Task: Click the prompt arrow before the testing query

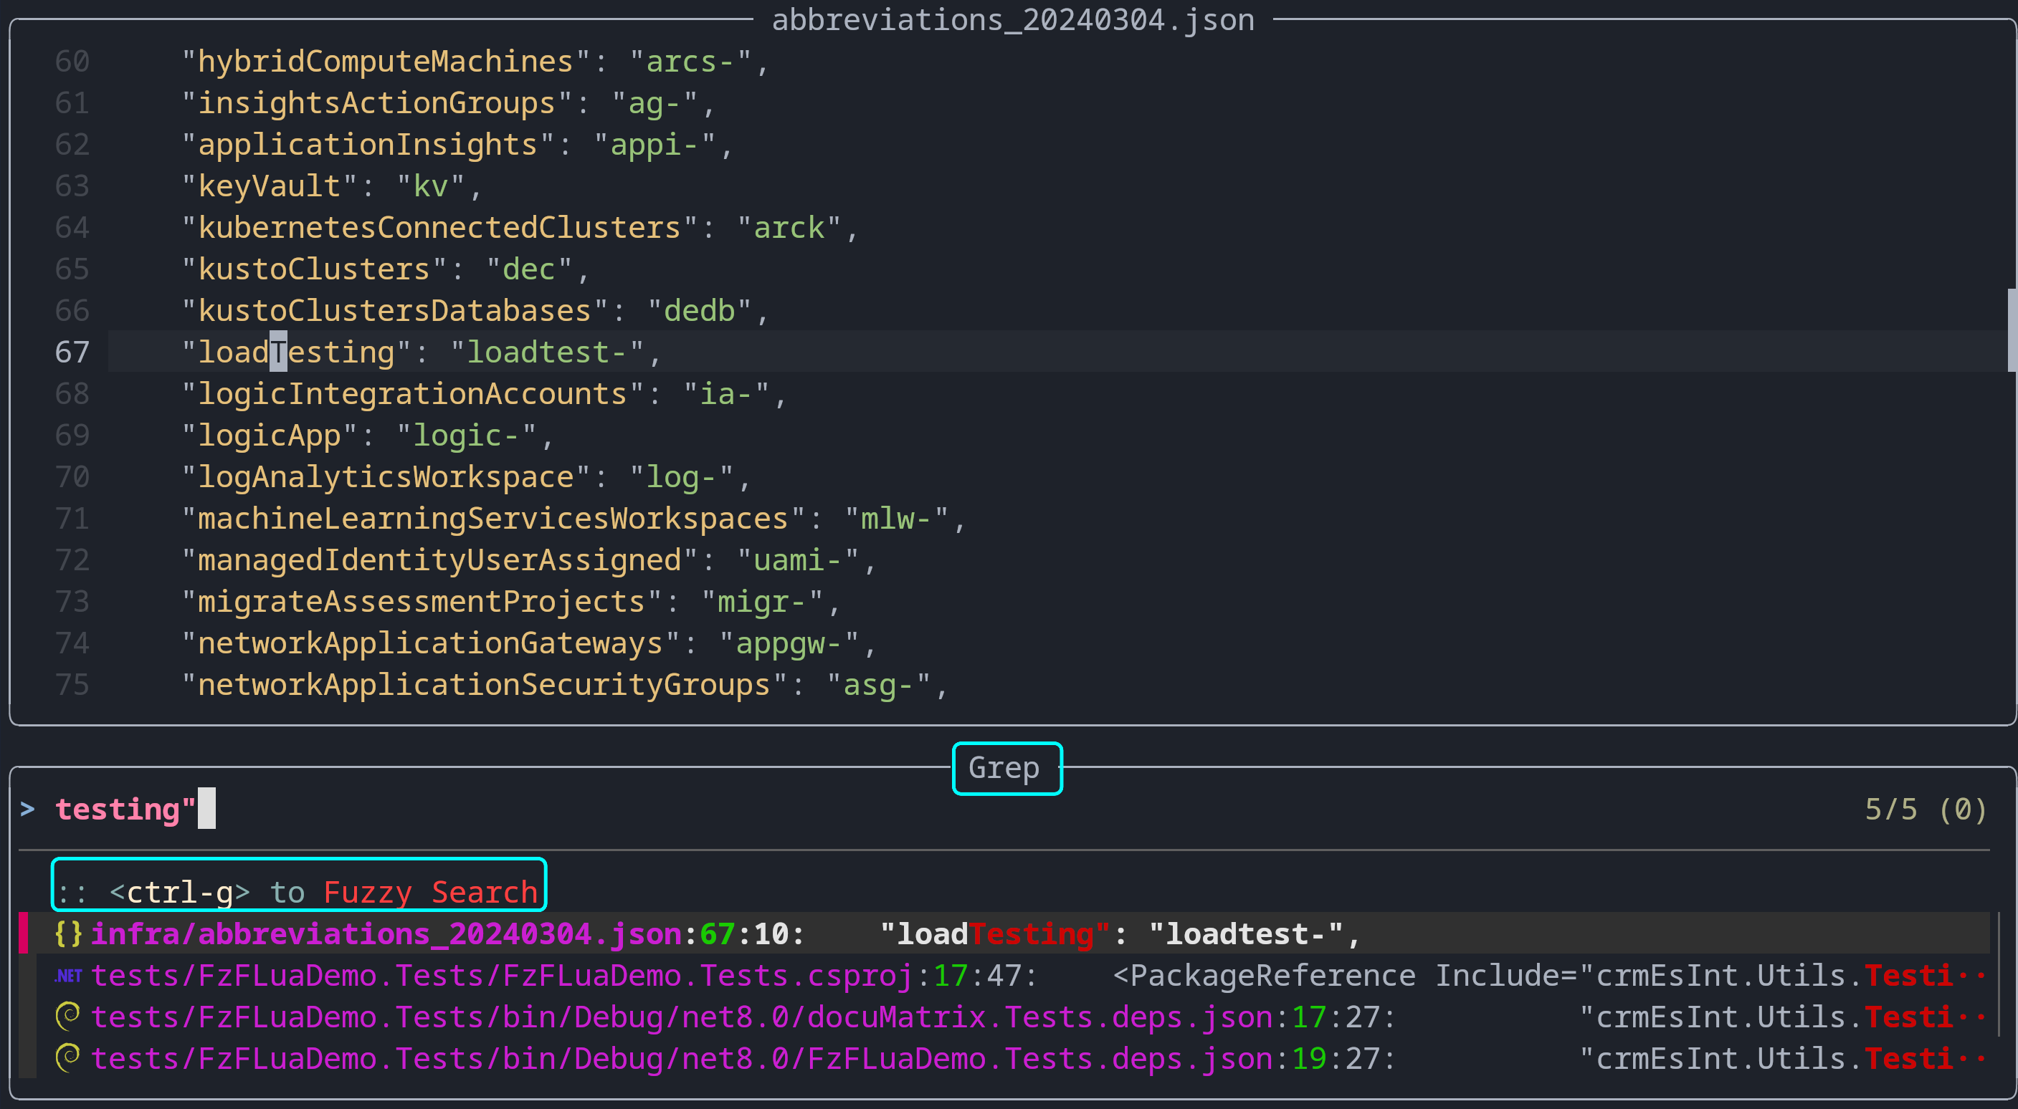Action: 28,808
